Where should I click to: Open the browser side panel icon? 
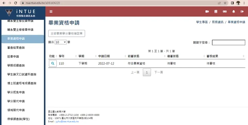click(x=232, y=3)
